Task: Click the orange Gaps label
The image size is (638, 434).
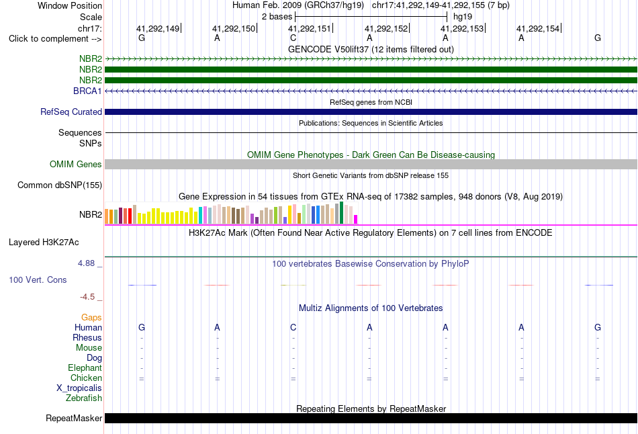Action: pos(91,318)
